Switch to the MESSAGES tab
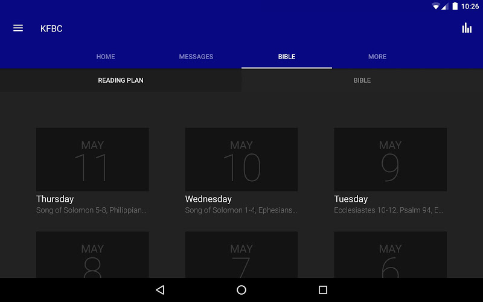The image size is (483, 302). (x=196, y=57)
